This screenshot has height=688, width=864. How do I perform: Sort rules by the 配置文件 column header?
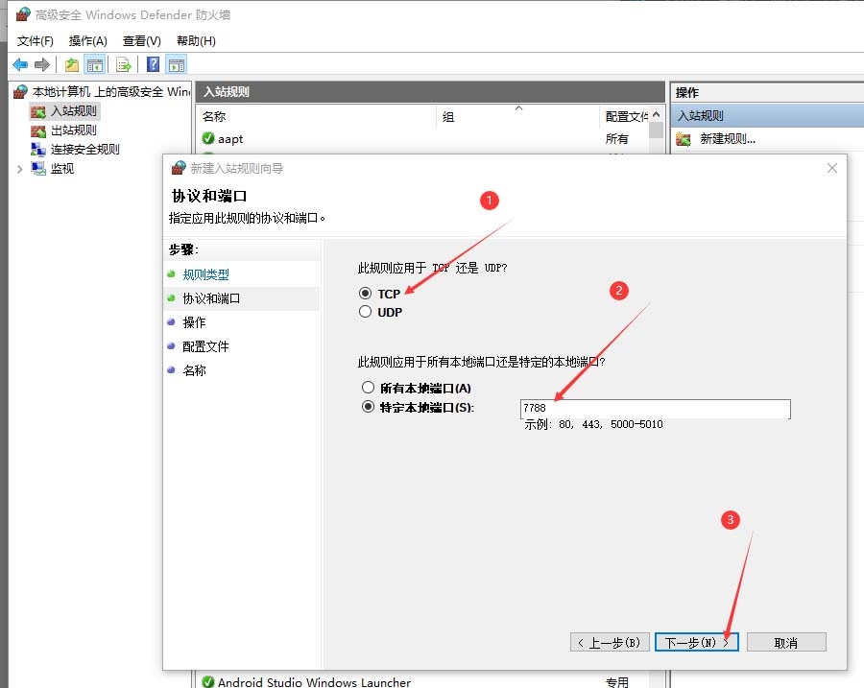click(625, 116)
